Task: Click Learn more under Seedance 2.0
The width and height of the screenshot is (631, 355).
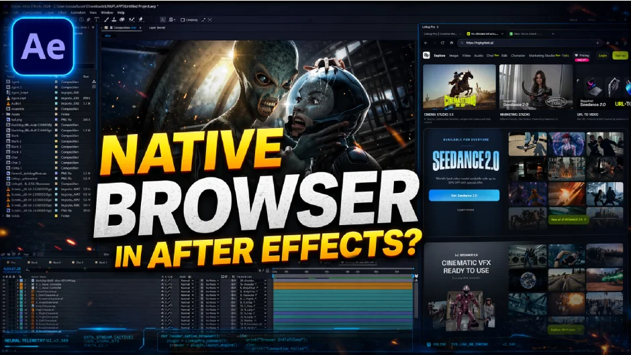Action: pyautogui.click(x=465, y=210)
